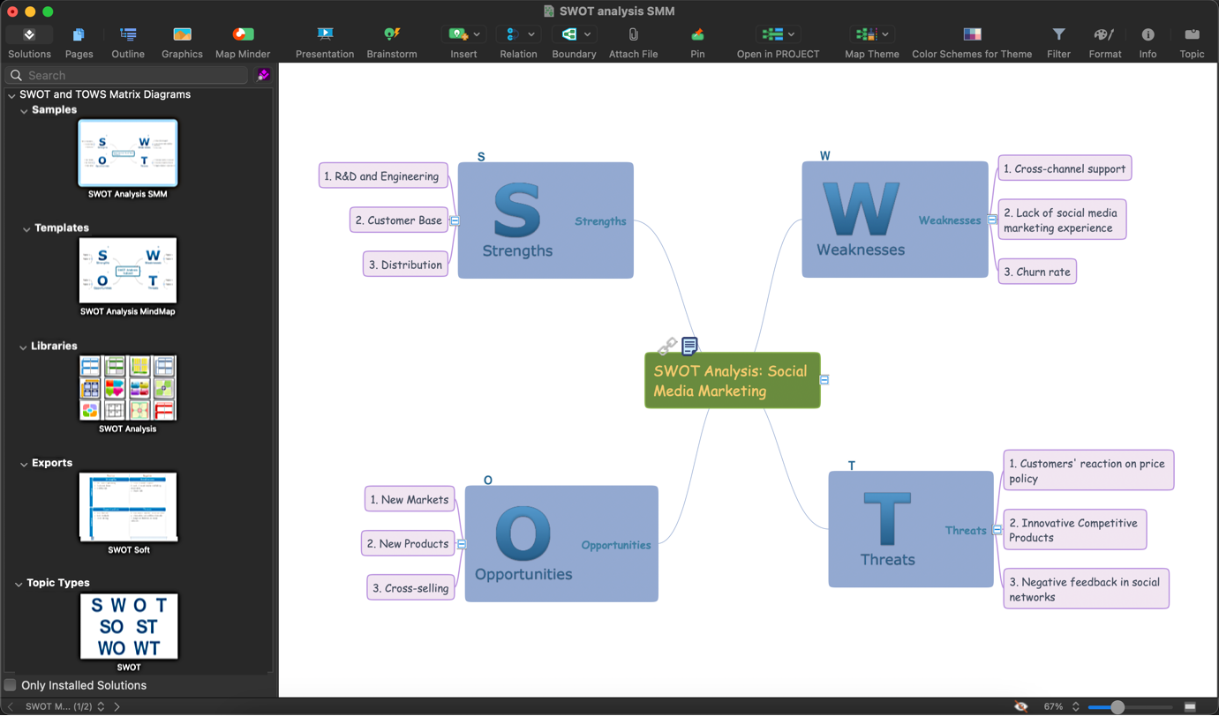Open the Open in PROJECT dropdown arrow
Viewport: 1219px width, 716px height.
pos(791,34)
